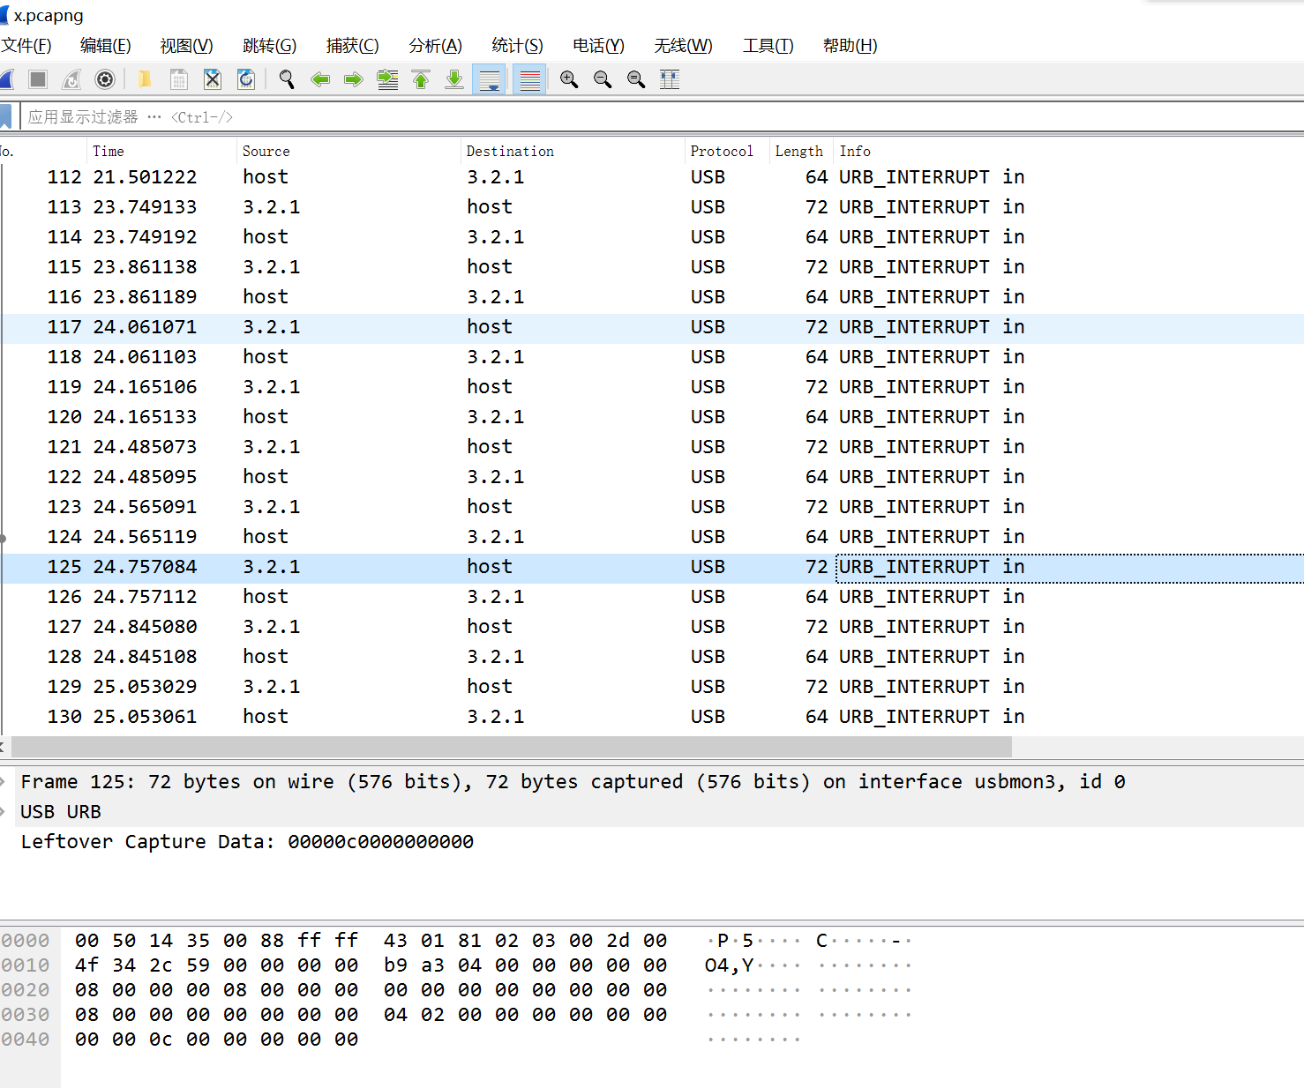Select packet 117 at time 24.061071
This screenshot has height=1088, width=1304.
tap(652, 327)
